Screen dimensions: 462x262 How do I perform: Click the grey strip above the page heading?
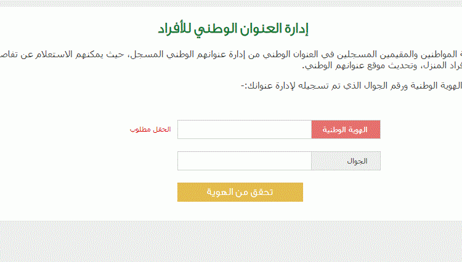pos(231,3)
